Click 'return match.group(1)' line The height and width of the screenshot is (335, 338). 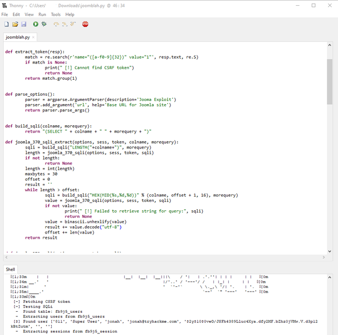[51, 78]
